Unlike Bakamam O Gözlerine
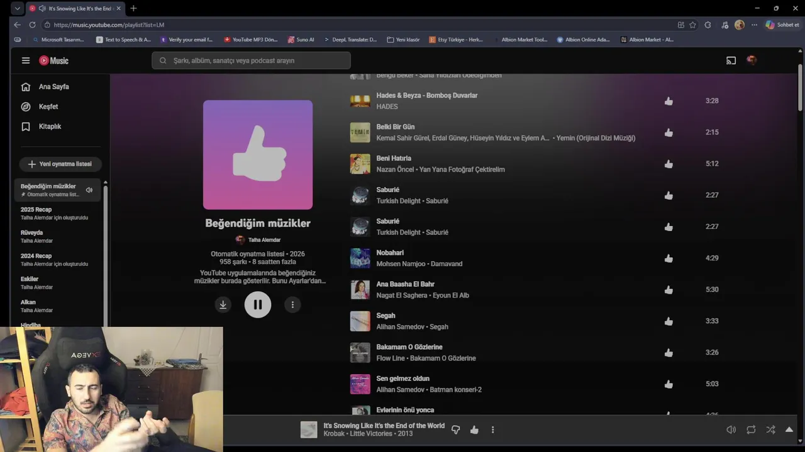The image size is (805, 452). tap(669, 352)
